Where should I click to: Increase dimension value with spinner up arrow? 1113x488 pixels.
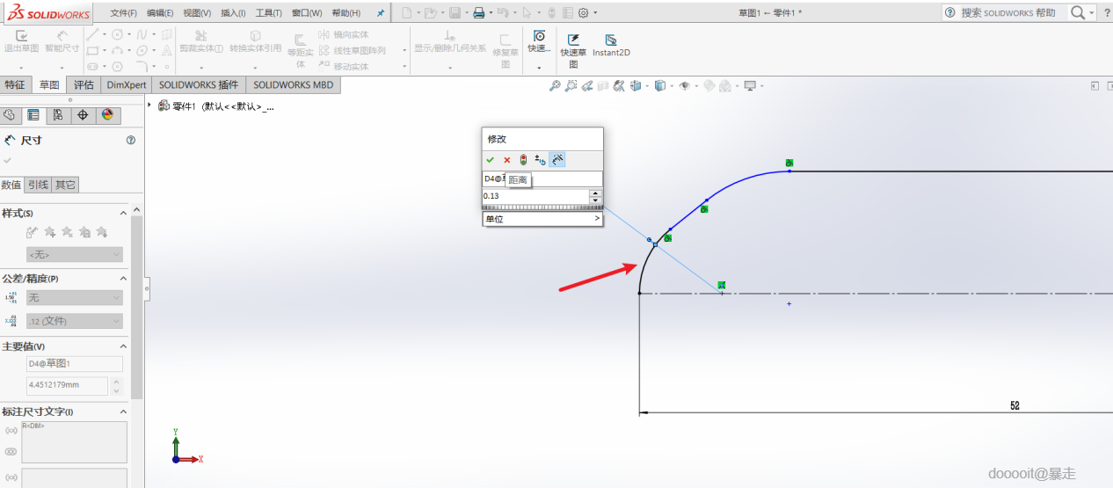pos(596,193)
